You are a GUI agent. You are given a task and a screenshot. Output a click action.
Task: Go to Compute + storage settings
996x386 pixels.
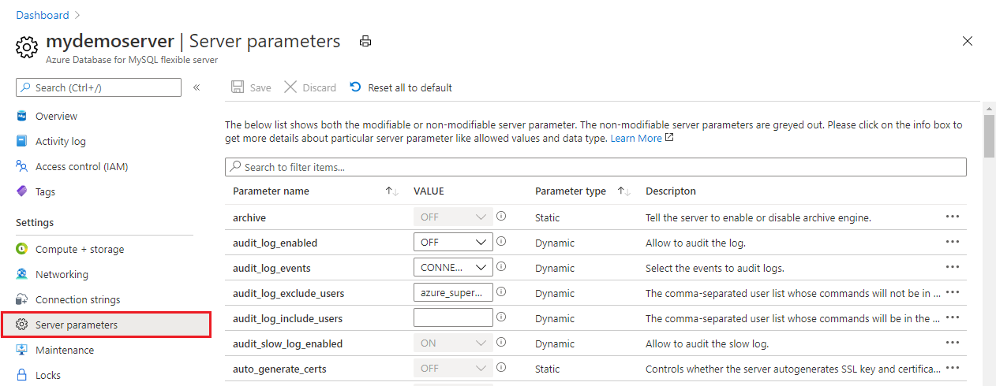coord(79,249)
